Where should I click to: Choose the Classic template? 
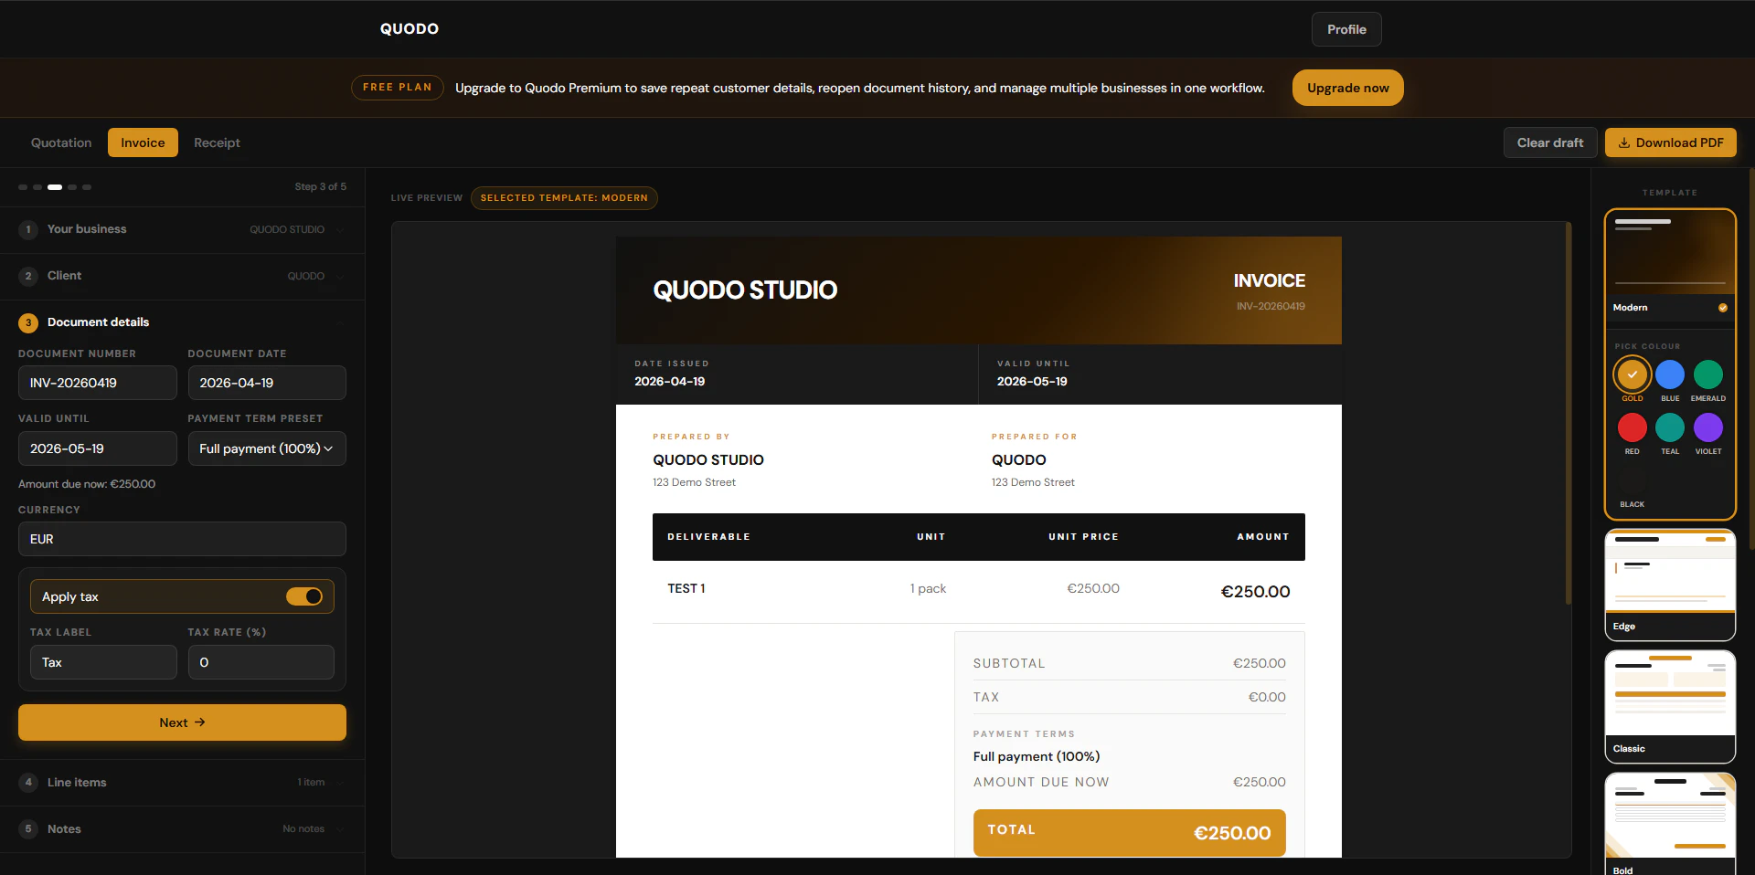1670,707
